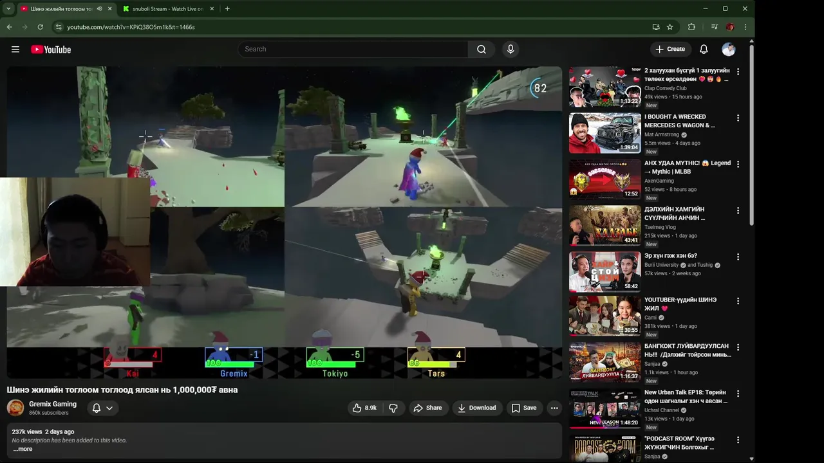The height and width of the screenshot is (463, 824).
Task: Click the video title text below player
Action: coord(122,390)
